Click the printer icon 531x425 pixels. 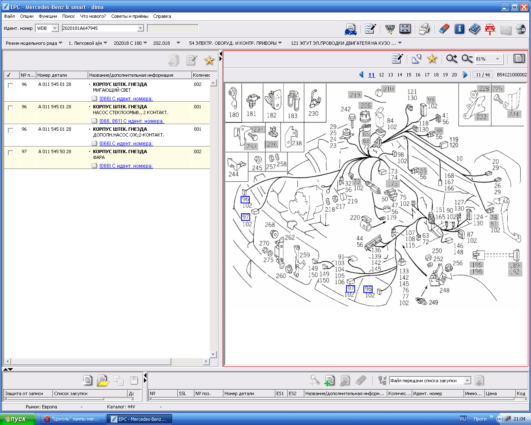[x=424, y=29]
